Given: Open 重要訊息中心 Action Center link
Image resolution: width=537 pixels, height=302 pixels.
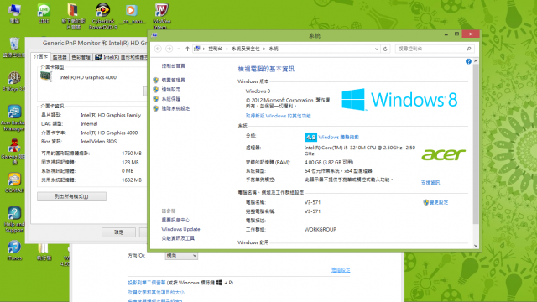Looking at the screenshot, I should (x=175, y=220).
